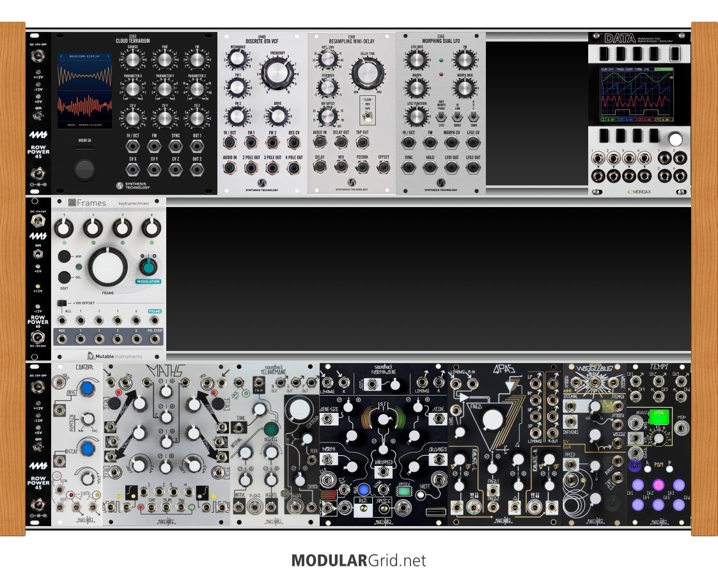
Task: Click the DEL button on Frames
Action: click(64, 277)
